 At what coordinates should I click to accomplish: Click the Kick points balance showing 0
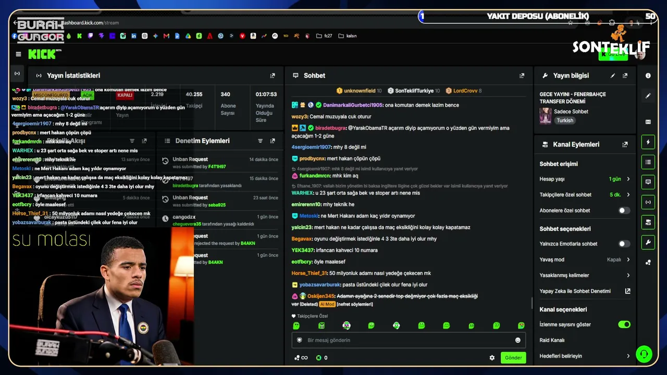pyautogui.click(x=322, y=358)
